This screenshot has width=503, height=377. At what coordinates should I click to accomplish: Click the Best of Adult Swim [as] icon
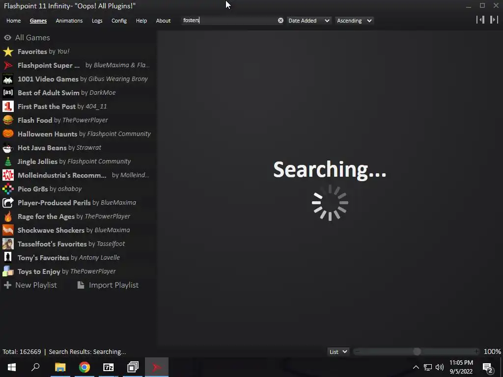coord(8,93)
